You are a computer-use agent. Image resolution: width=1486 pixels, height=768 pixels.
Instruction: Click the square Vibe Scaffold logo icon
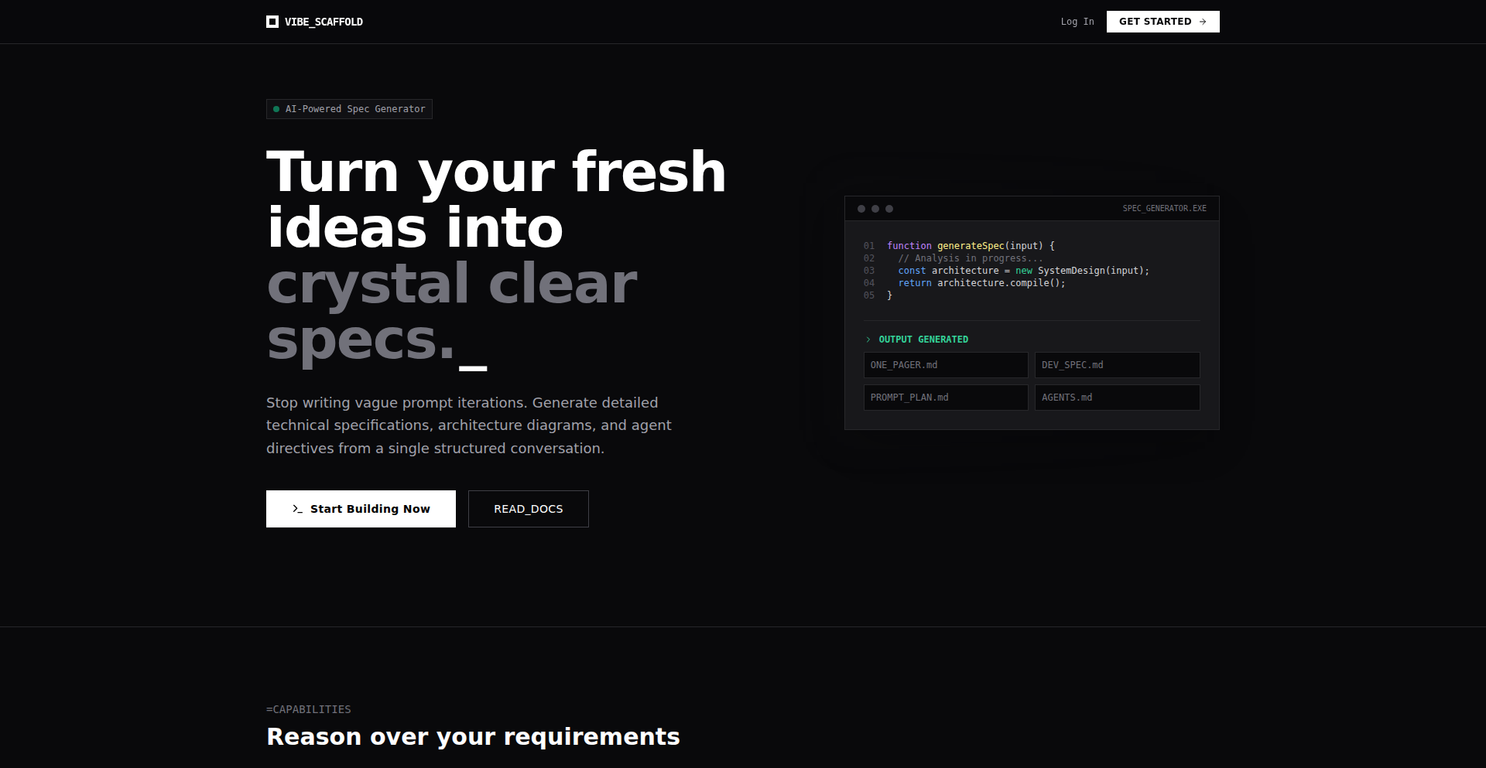tap(272, 22)
